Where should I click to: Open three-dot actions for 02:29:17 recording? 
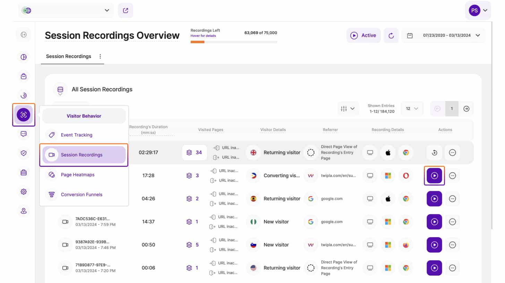(452, 153)
